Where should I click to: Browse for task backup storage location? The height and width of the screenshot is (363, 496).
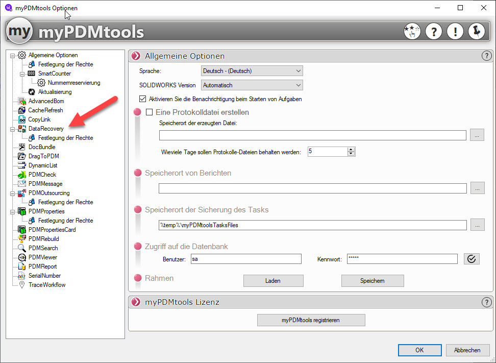click(x=477, y=225)
